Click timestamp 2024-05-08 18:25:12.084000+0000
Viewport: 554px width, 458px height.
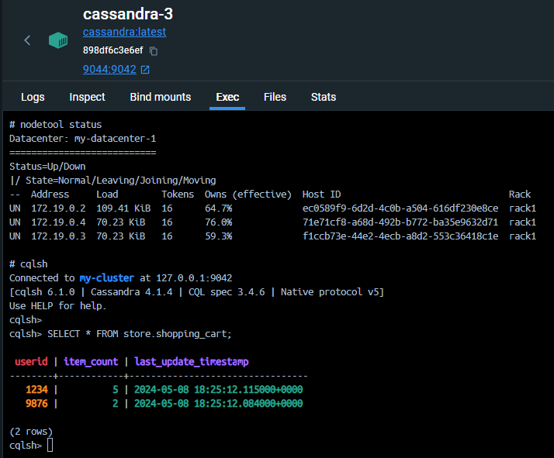218,404
